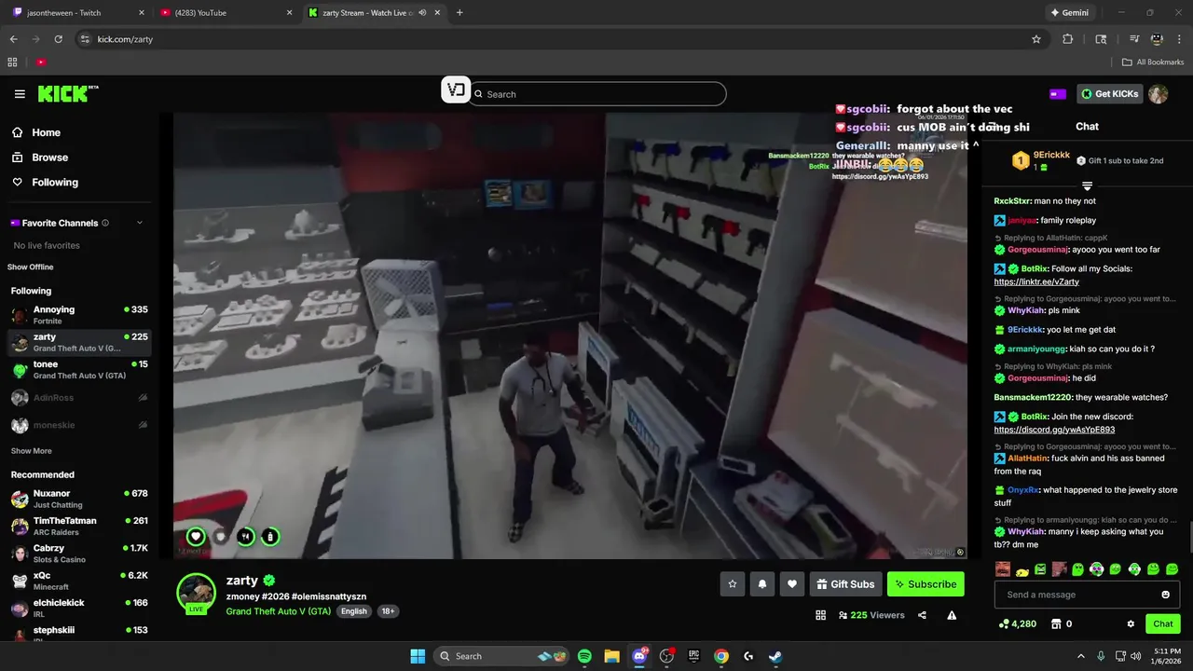
Task: Open Steam from the taskbar
Action: [775, 656]
